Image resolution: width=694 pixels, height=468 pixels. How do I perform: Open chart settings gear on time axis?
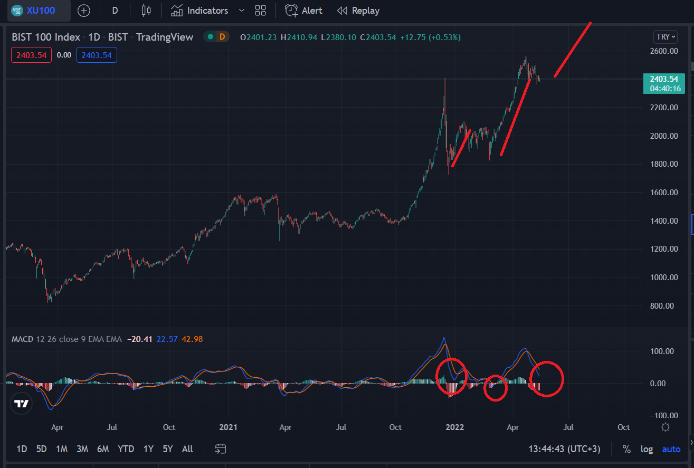pyautogui.click(x=666, y=427)
